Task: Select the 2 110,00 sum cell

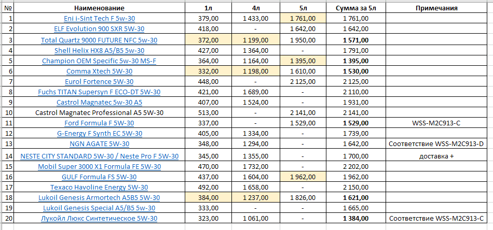Action: tap(356, 92)
